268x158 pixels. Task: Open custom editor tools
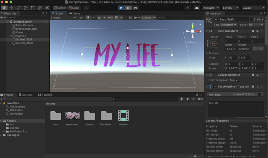coord(47,8)
